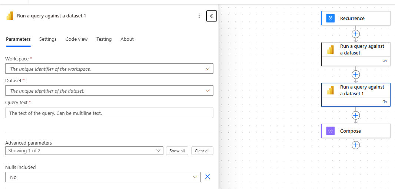Focus the Query text input field
The width and height of the screenshot is (395, 189).
coord(109,113)
